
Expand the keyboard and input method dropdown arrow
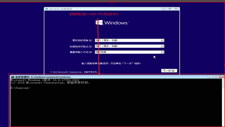coord(162,52)
